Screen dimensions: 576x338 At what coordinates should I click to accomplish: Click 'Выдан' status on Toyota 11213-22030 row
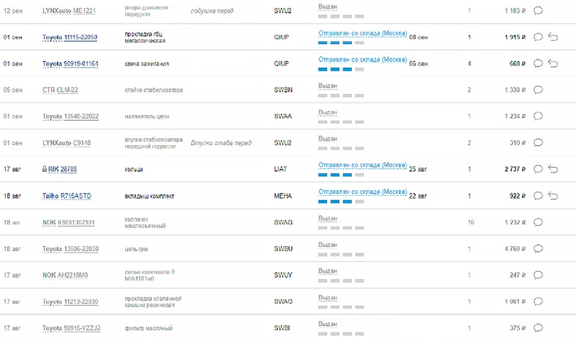[x=328, y=297]
